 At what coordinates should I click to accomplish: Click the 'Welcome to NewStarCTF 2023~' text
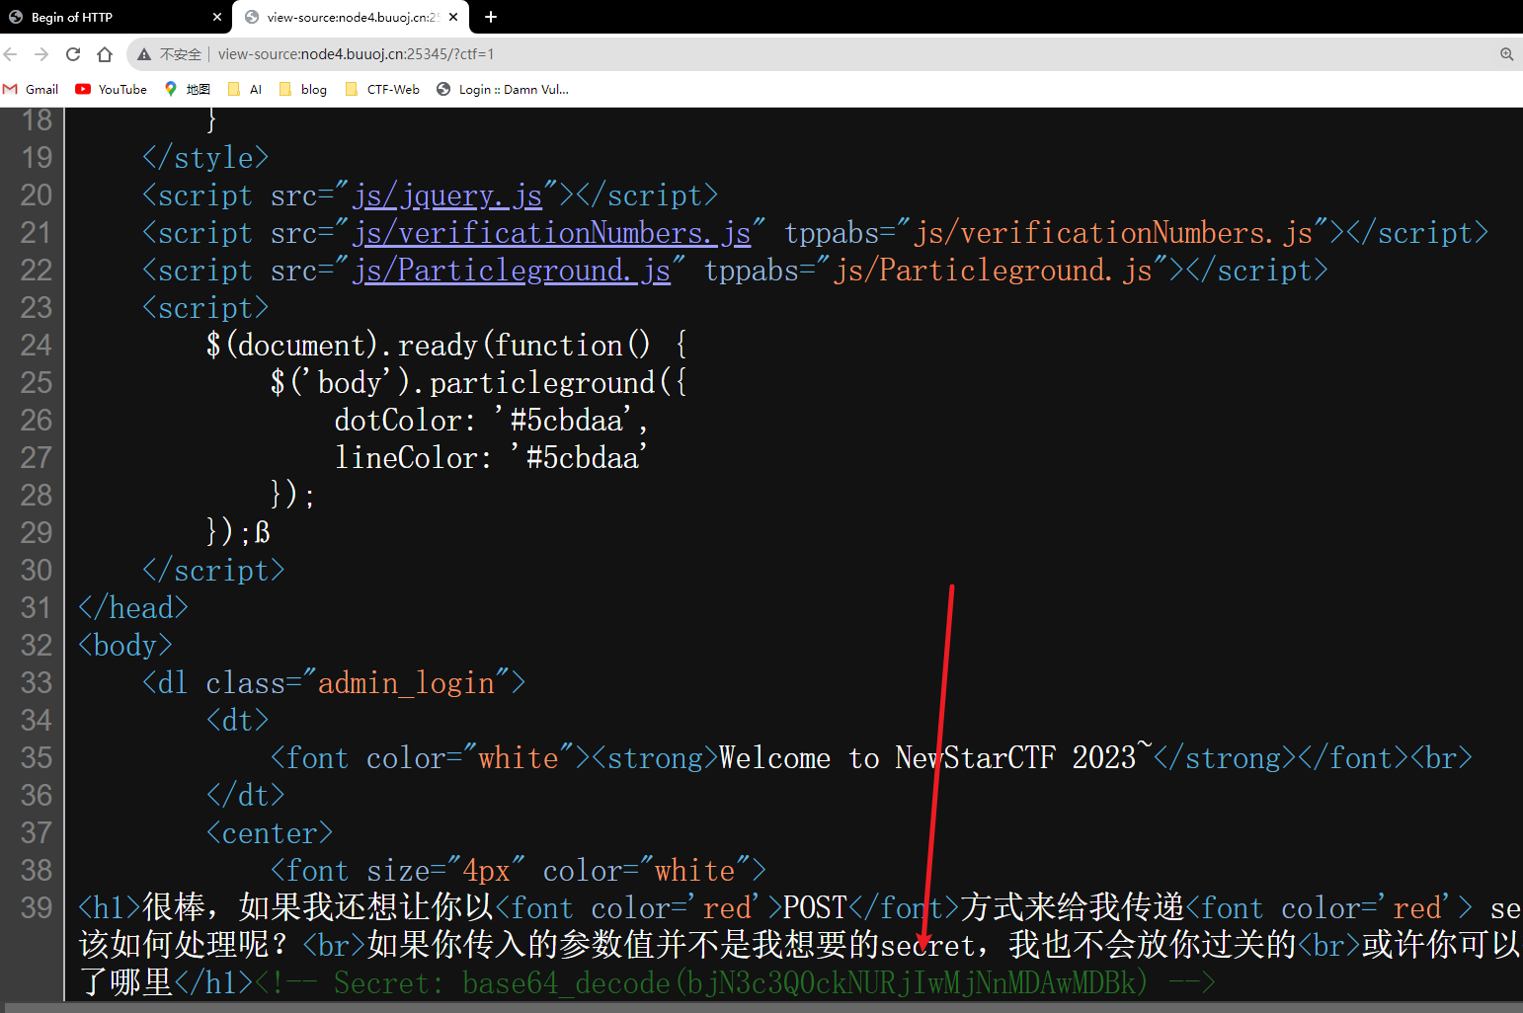click(935, 757)
